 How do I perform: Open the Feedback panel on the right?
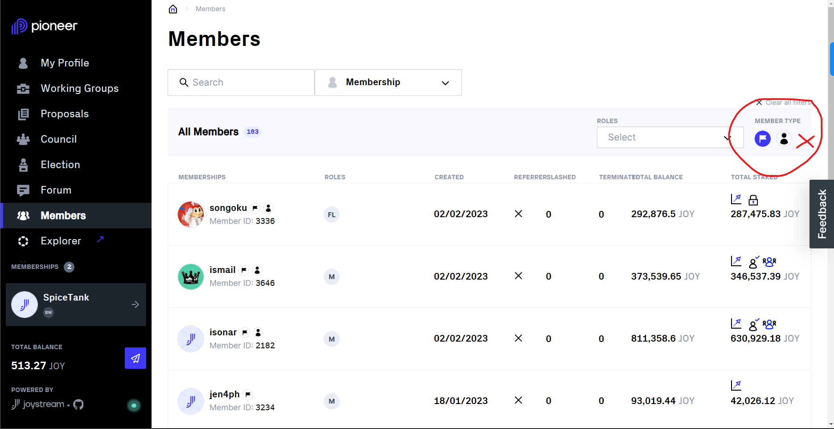tap(822, 214)
